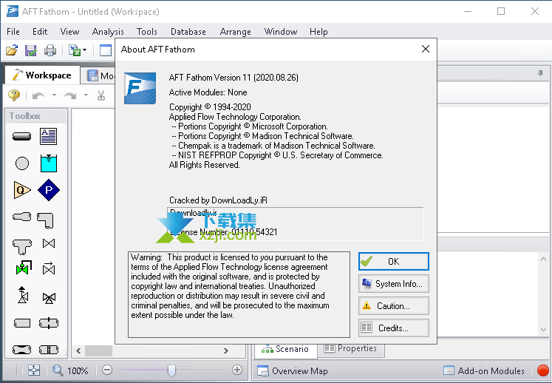Select the Bend elbow junction in Toolbox
The width and height of the screenshot is (552, 383).
45,220
